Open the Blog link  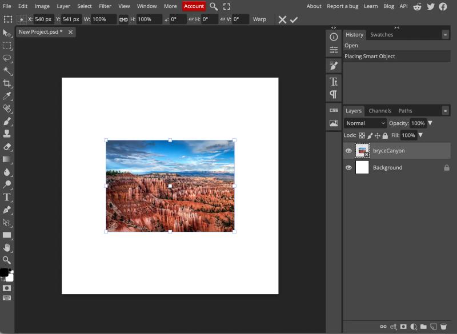point(388,6)
